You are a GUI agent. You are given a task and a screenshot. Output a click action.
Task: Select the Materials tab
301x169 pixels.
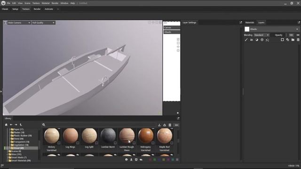250,23
